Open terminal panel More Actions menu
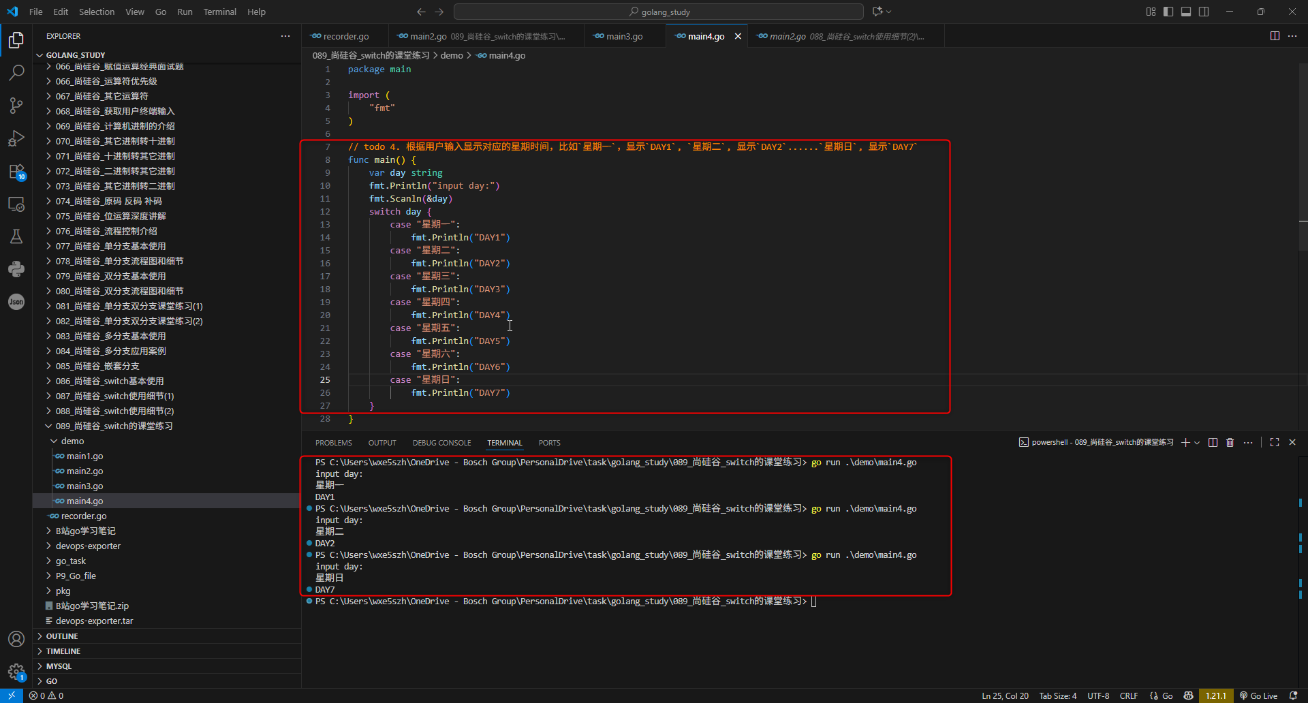The image size is (1308, 703). click(1248, 443)
